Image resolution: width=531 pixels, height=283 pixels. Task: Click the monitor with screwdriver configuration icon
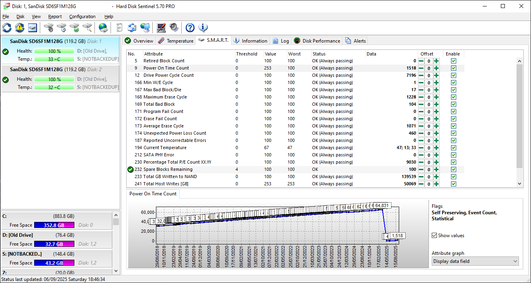[x=161, y=28]
